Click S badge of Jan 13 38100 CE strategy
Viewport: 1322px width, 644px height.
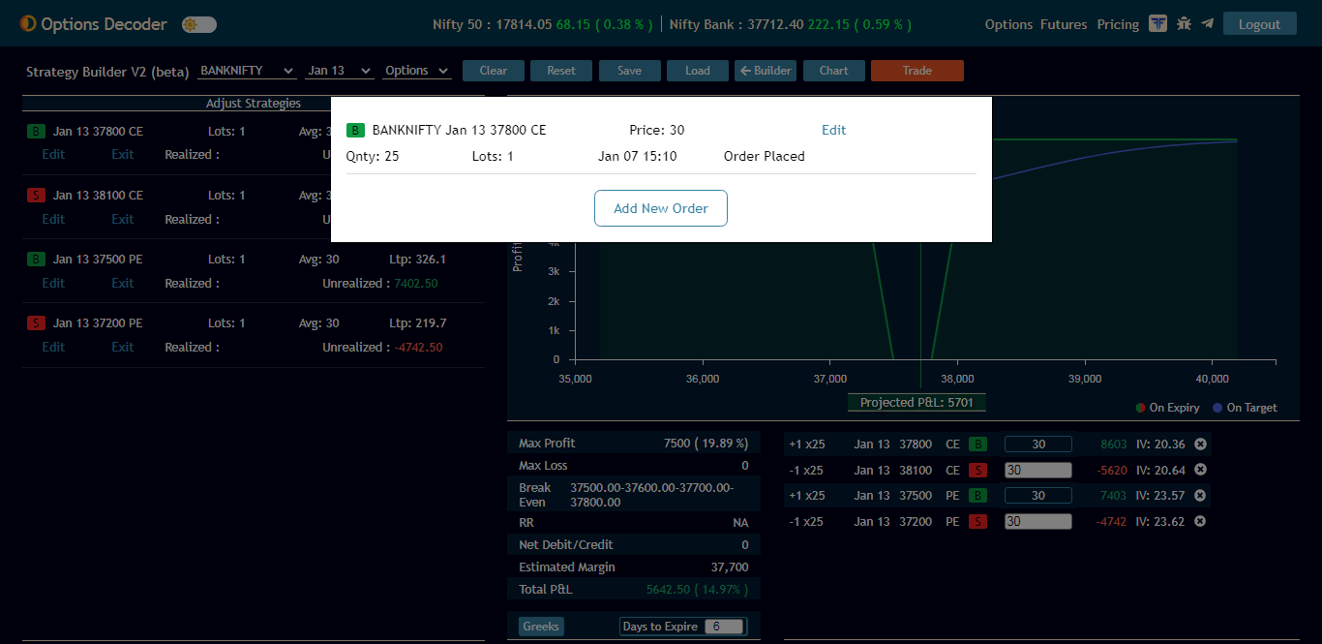pos(36,196)
